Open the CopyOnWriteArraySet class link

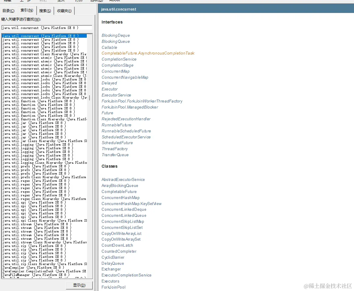(121, 239)
